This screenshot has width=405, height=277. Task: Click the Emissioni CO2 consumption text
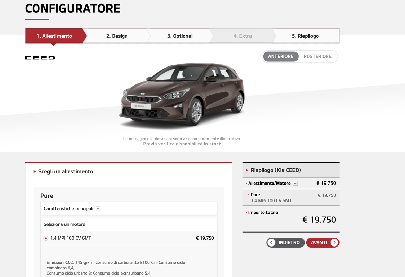click(116, 268)
